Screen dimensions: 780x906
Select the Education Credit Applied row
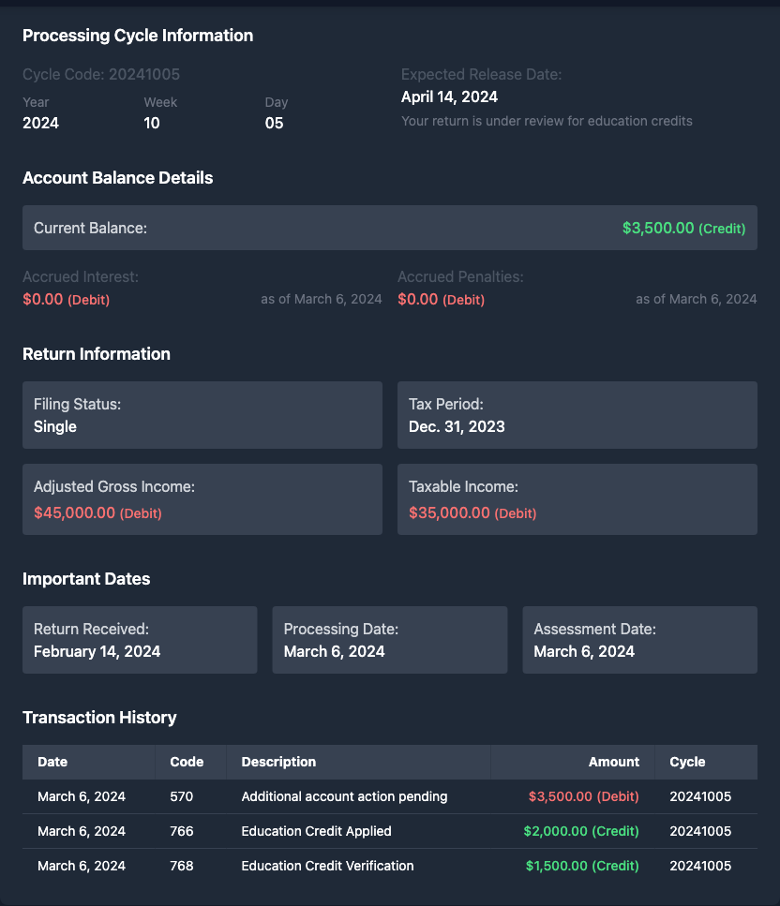389,831
